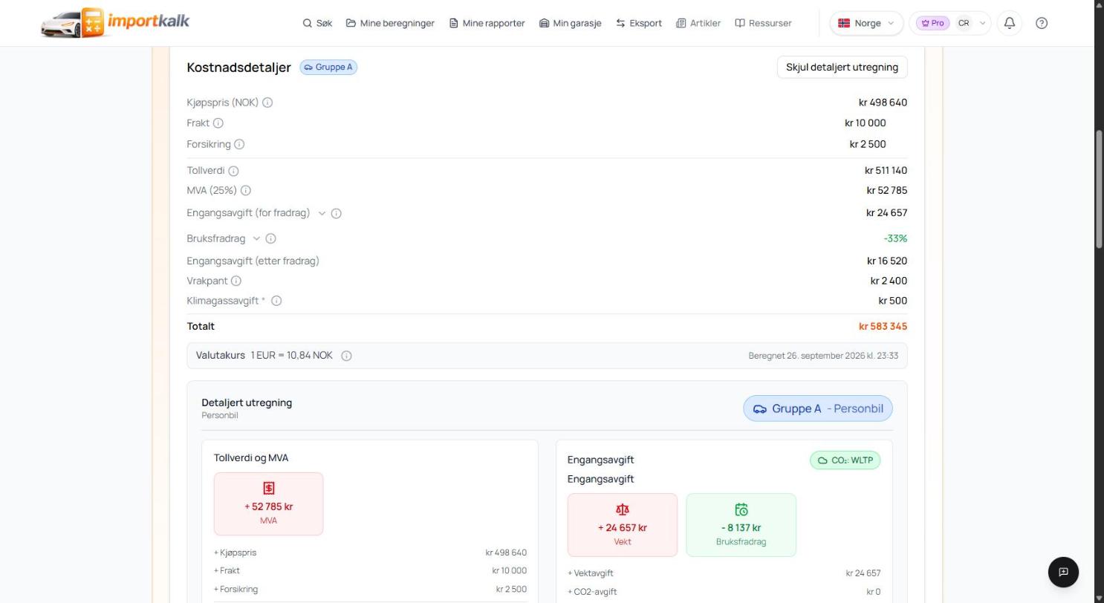Open the Ressurser page

pyautogui.click(x=763, y=23)
